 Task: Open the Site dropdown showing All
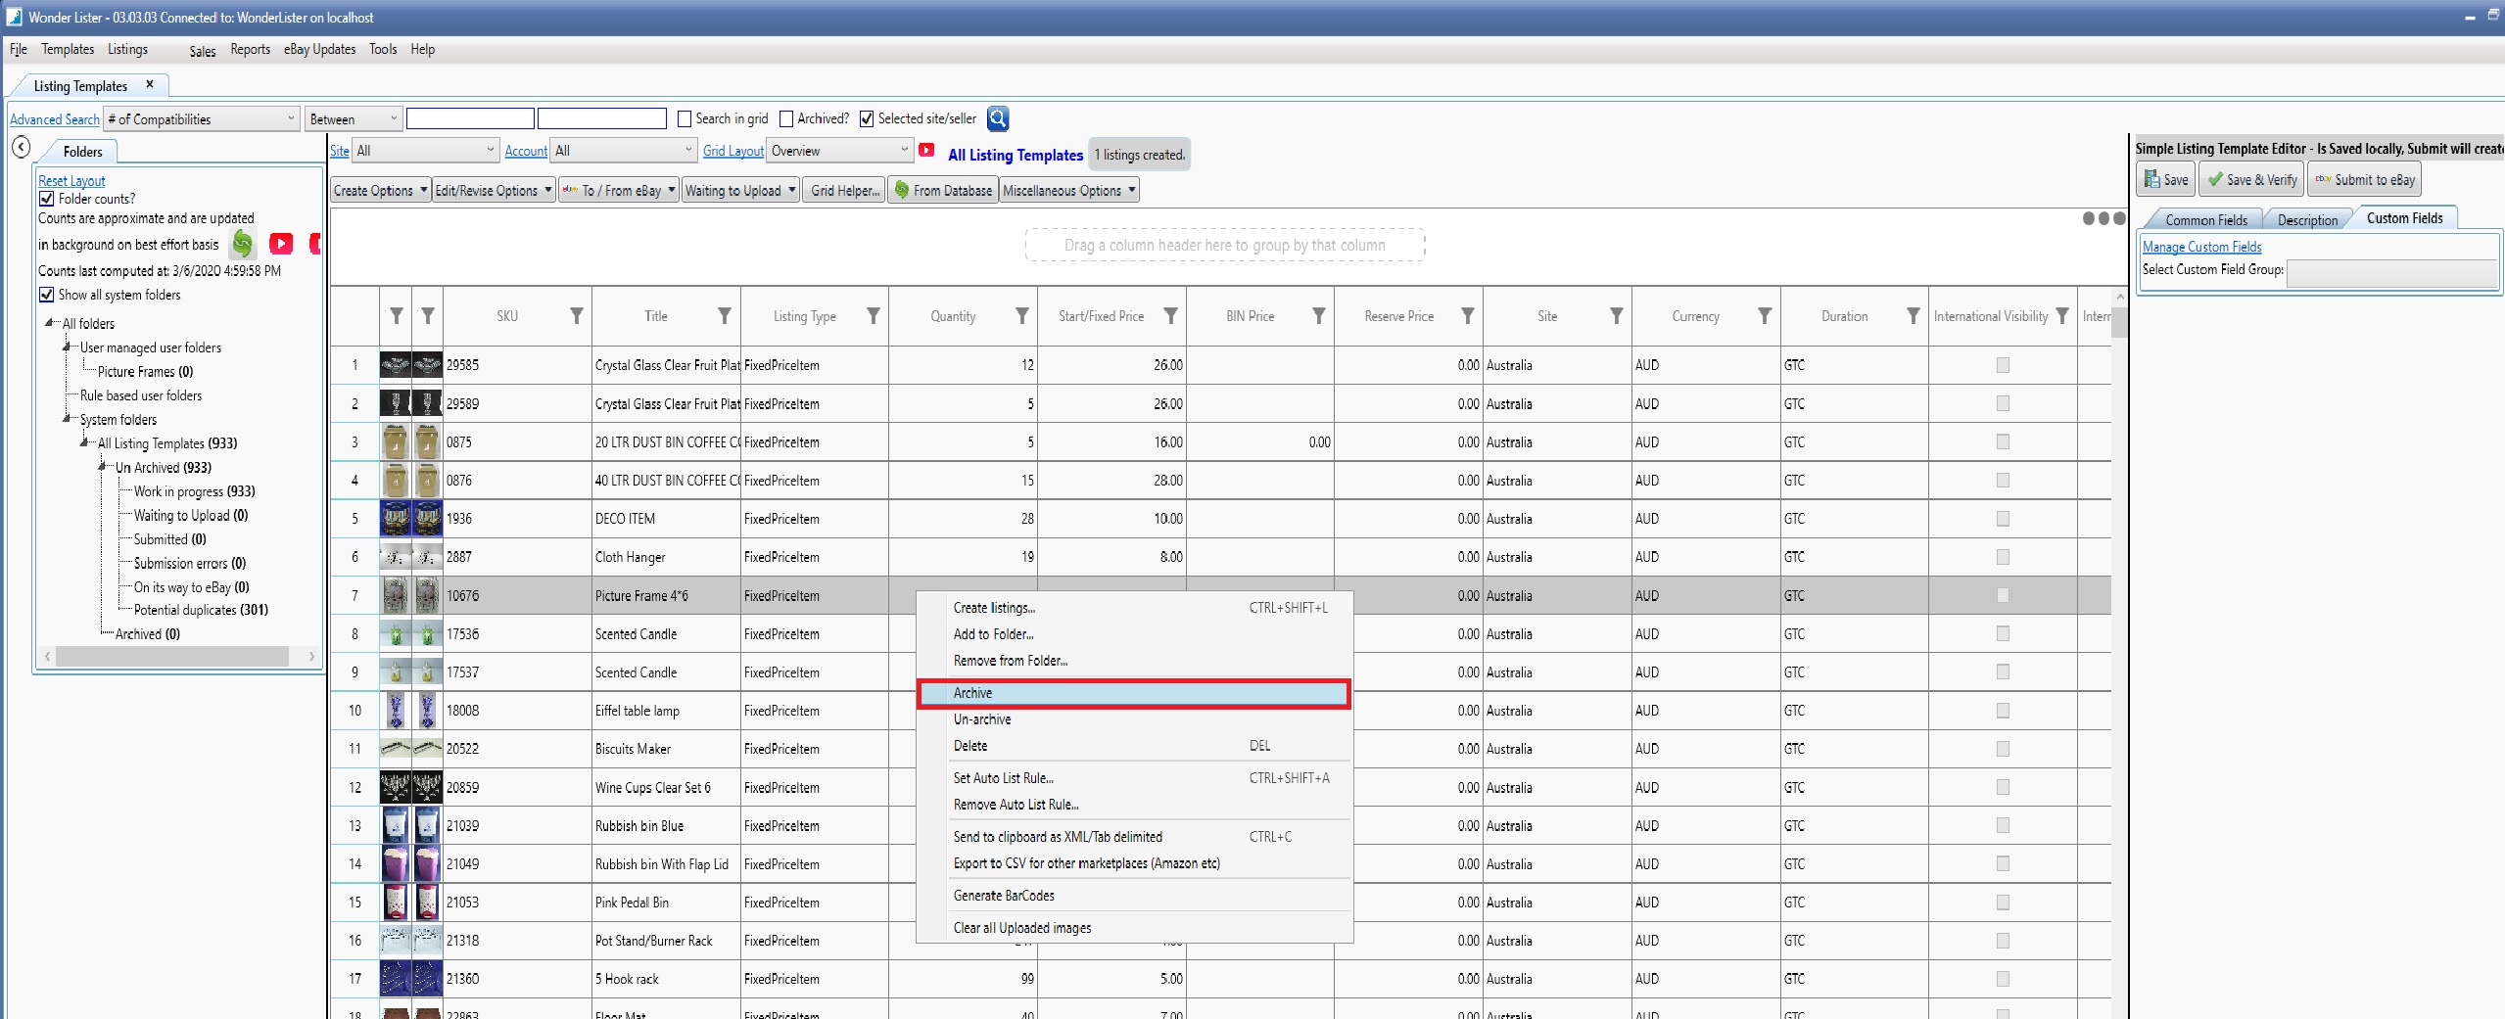coord(425,150)
